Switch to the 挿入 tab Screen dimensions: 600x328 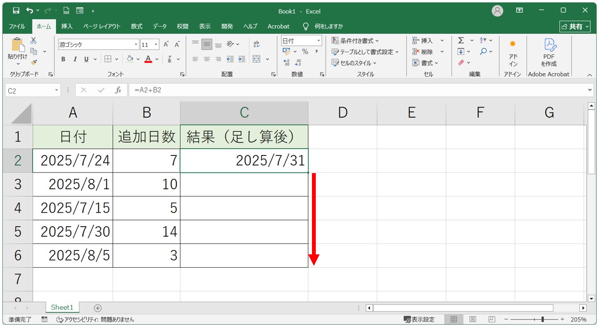(67, 26)
